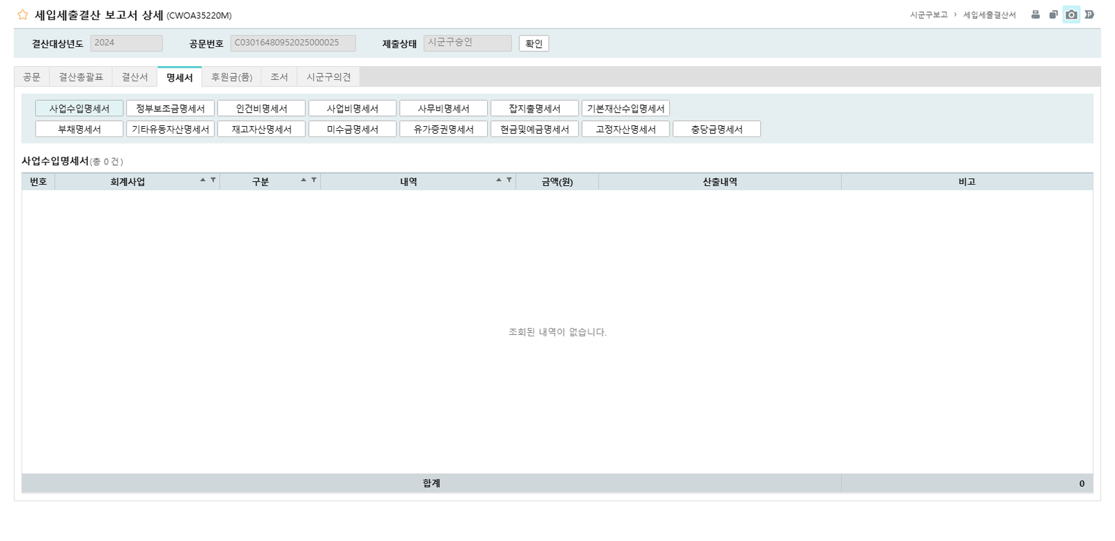Open filter for the 회계사업 column
Viewport: 1115px width, 541px height.
[x=213, y=180]
